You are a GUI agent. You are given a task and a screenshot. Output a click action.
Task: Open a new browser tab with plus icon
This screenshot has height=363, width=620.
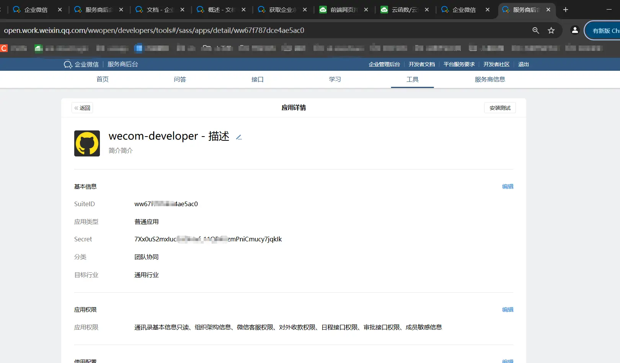(x=566, y=10)
